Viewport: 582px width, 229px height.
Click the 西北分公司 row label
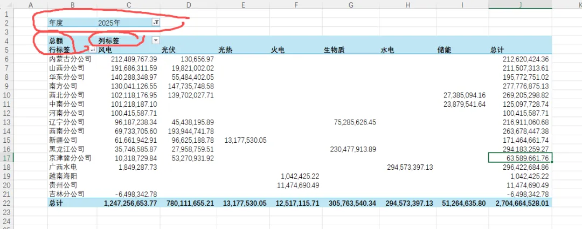tap(66, 95)
